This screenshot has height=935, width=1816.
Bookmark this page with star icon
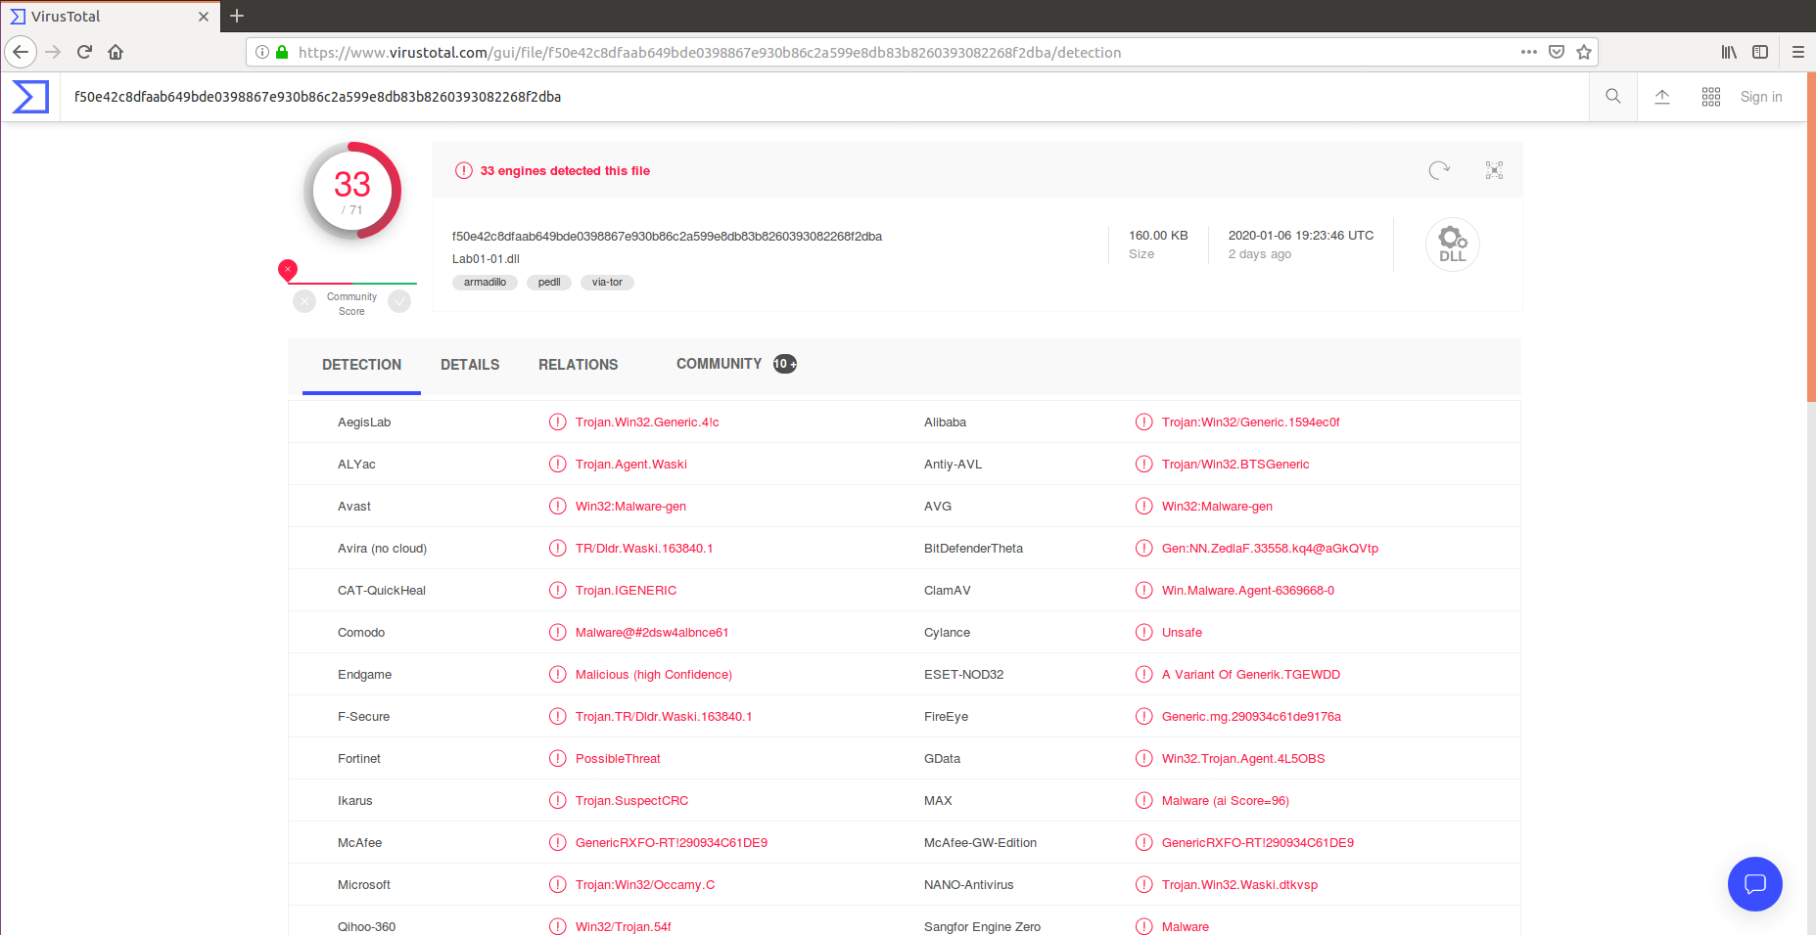click(x=1584, y=52)
